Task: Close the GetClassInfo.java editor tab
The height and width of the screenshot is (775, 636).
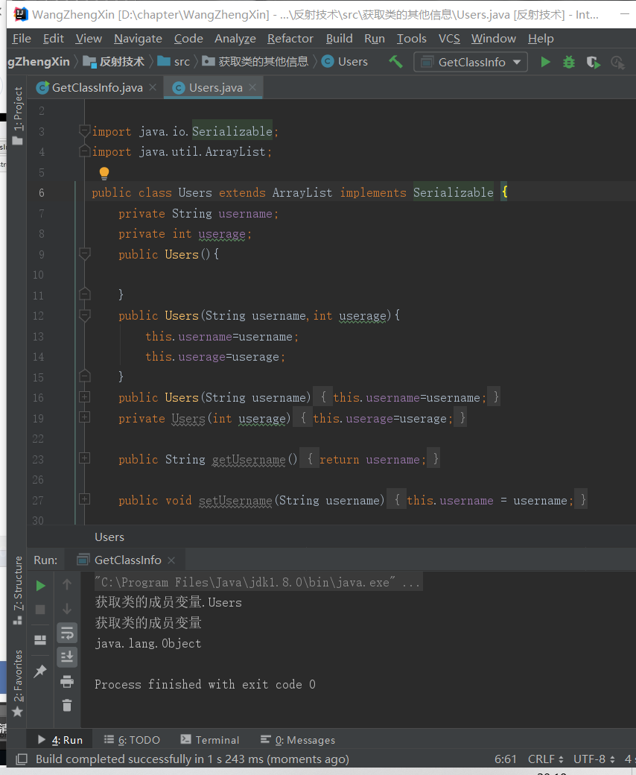Action: [x=153, y=87]
